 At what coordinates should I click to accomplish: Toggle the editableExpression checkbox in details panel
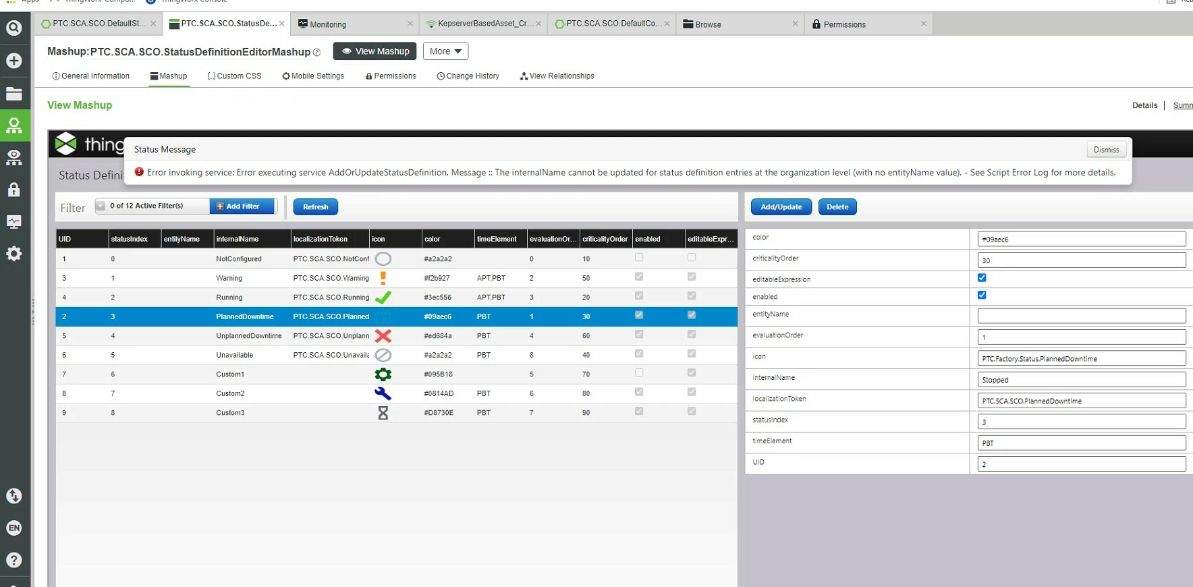coord(982,278)
